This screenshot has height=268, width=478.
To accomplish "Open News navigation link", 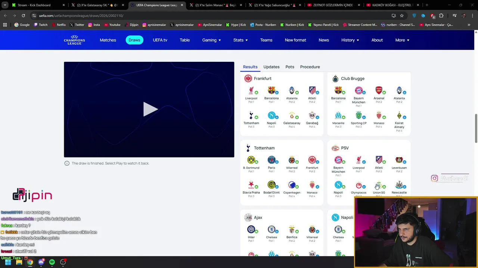I will (324, 40).
